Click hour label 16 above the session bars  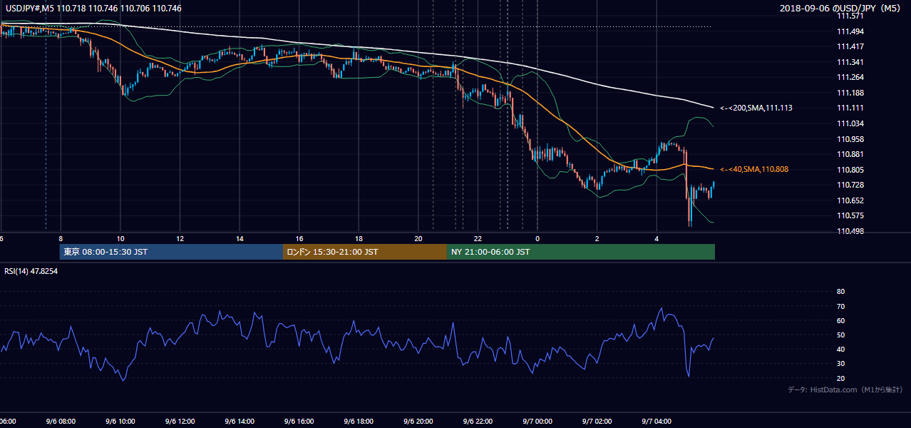(299, 239)
